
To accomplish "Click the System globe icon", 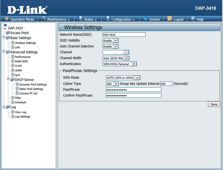I will (145, 19).
